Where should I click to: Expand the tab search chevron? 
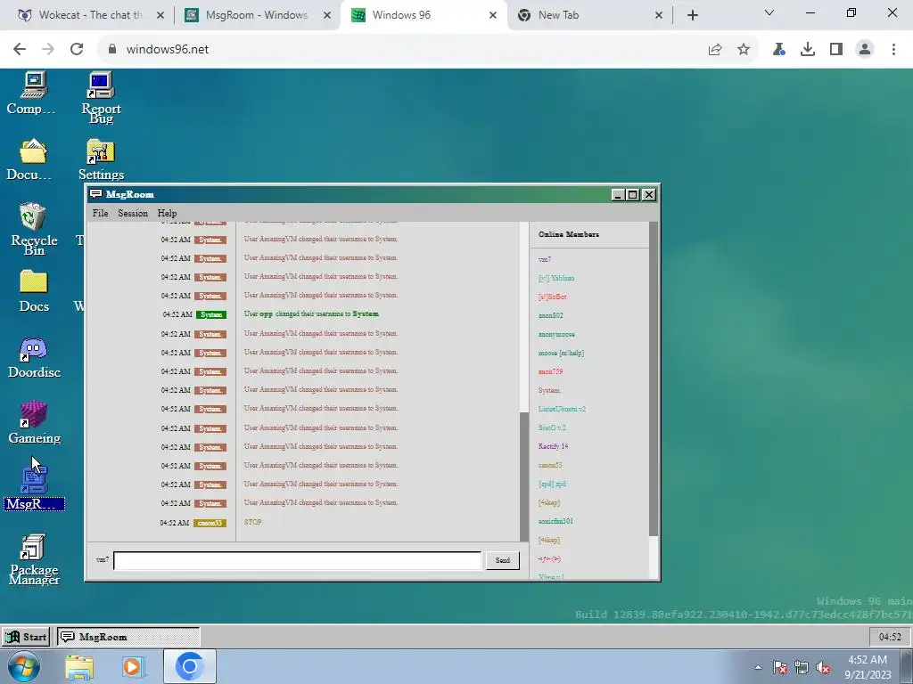(x=769, y=12)
